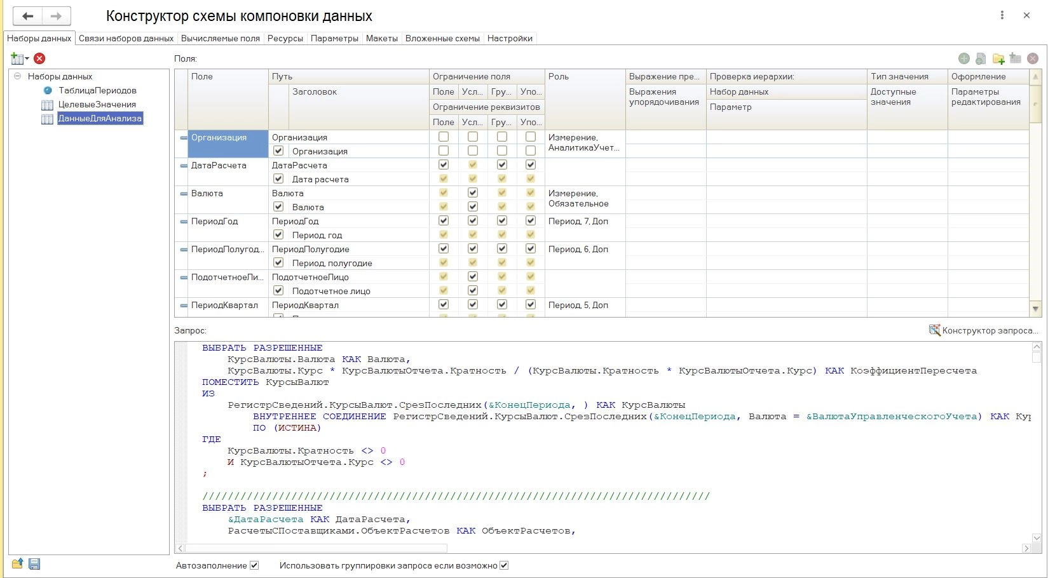Screen dimensions: 1048x578
Task: Toggle the Автозаполнение checkbox
Action: tap(254, 565)
